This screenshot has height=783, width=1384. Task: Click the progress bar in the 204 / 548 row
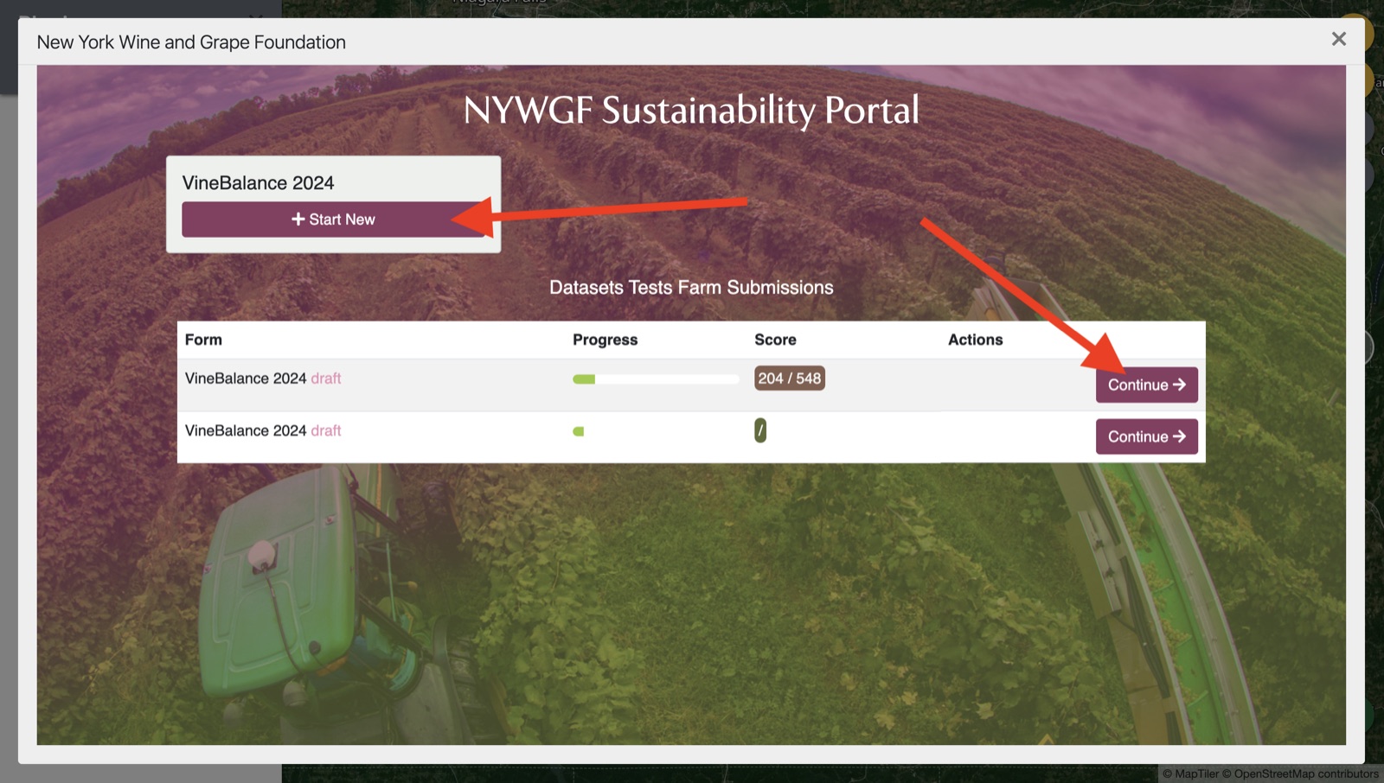(656, 379)
